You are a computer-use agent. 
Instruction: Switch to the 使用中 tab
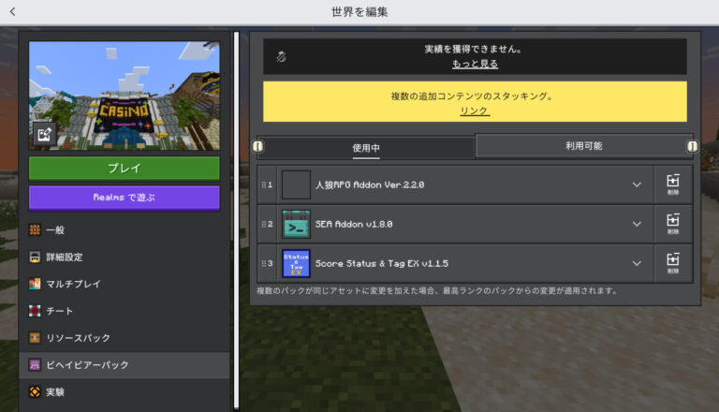tap(366, 148)
